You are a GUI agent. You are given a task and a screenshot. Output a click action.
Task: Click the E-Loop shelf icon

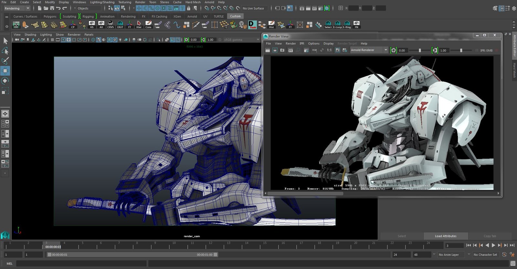pos(337,25)
